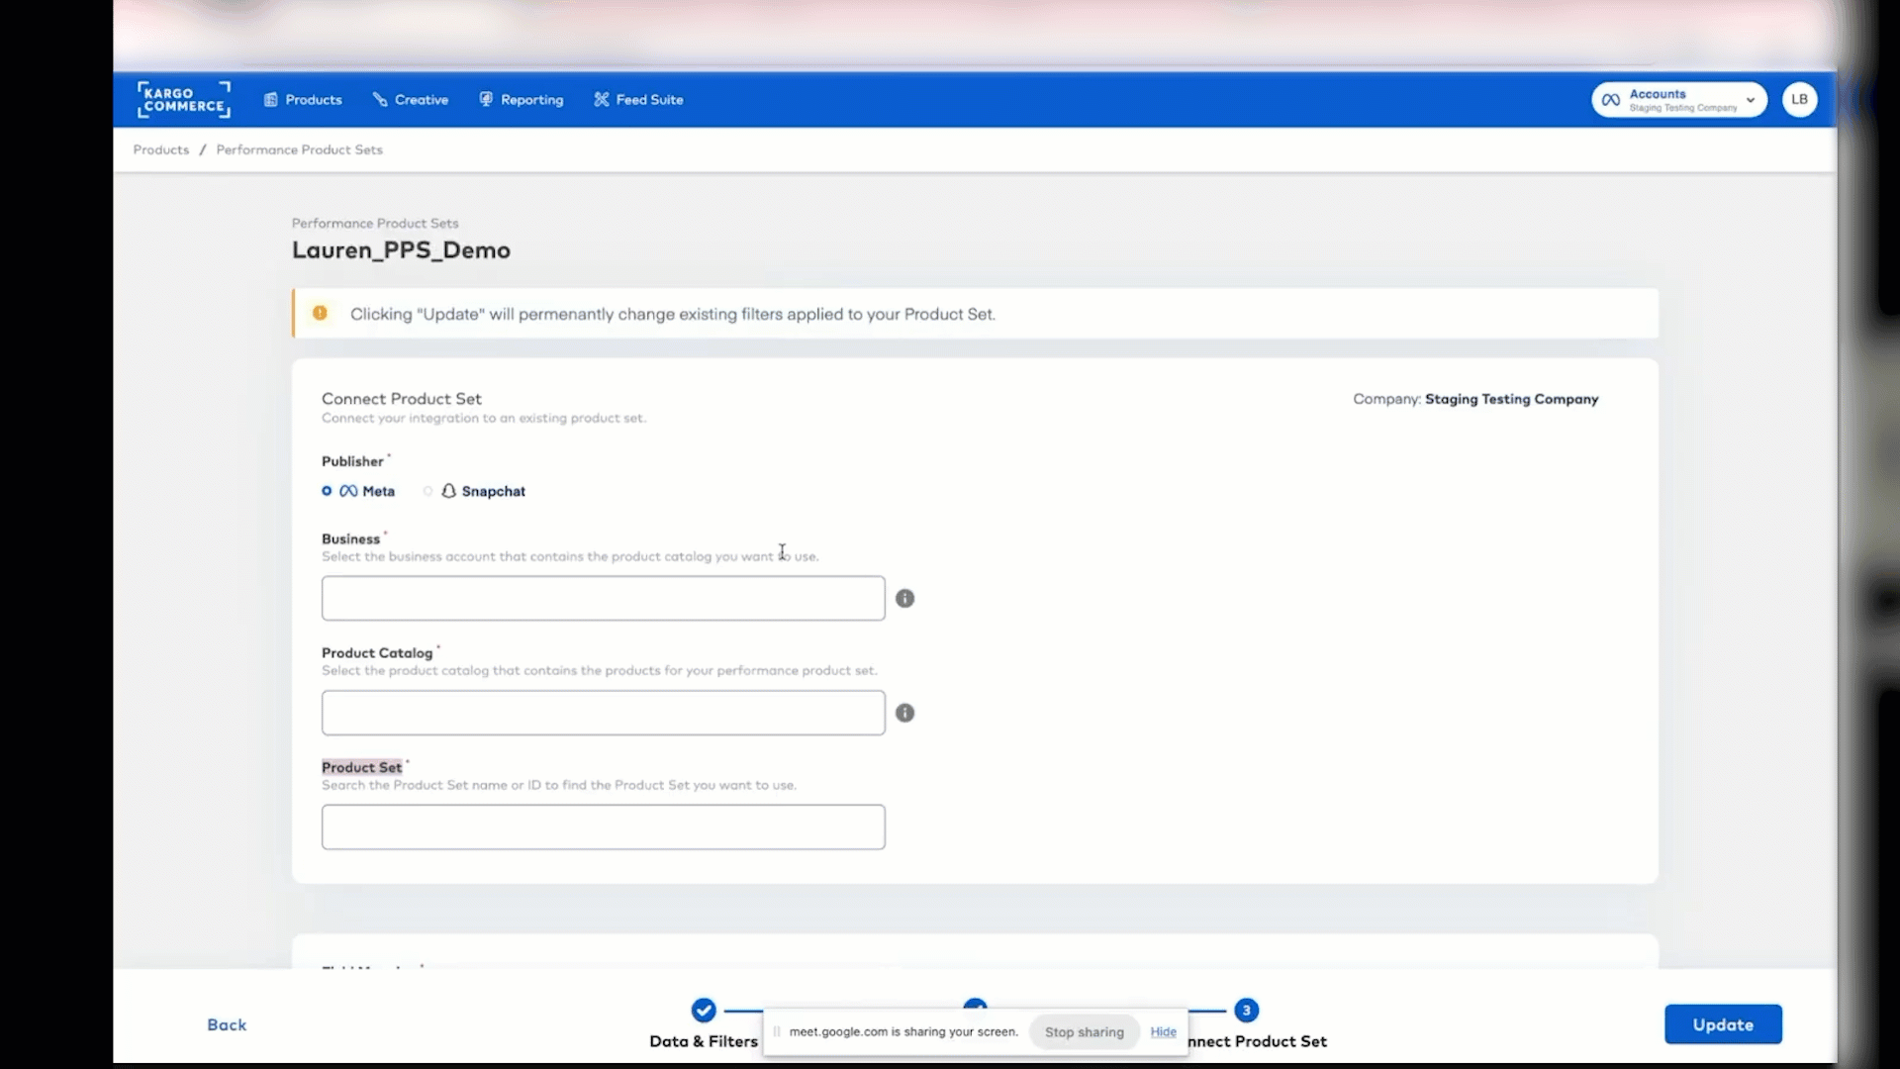Select the Meta publisher option
Image resolution: width=1900 pixels, height=1069 pixels.
pos(327,491)
